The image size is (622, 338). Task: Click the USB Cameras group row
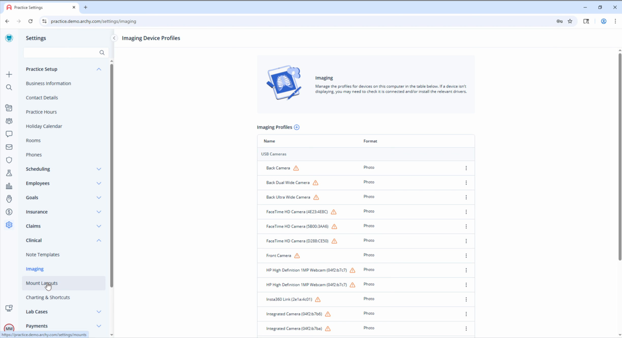tap(366, 154)
